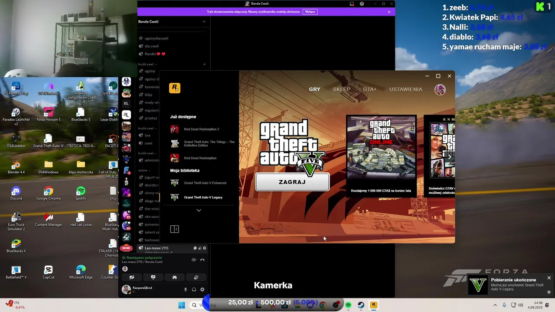Image resolution: width=555 pixels, height=312 pixels.
Task: Open the Windows Start menu
Action: pos(182,305)
